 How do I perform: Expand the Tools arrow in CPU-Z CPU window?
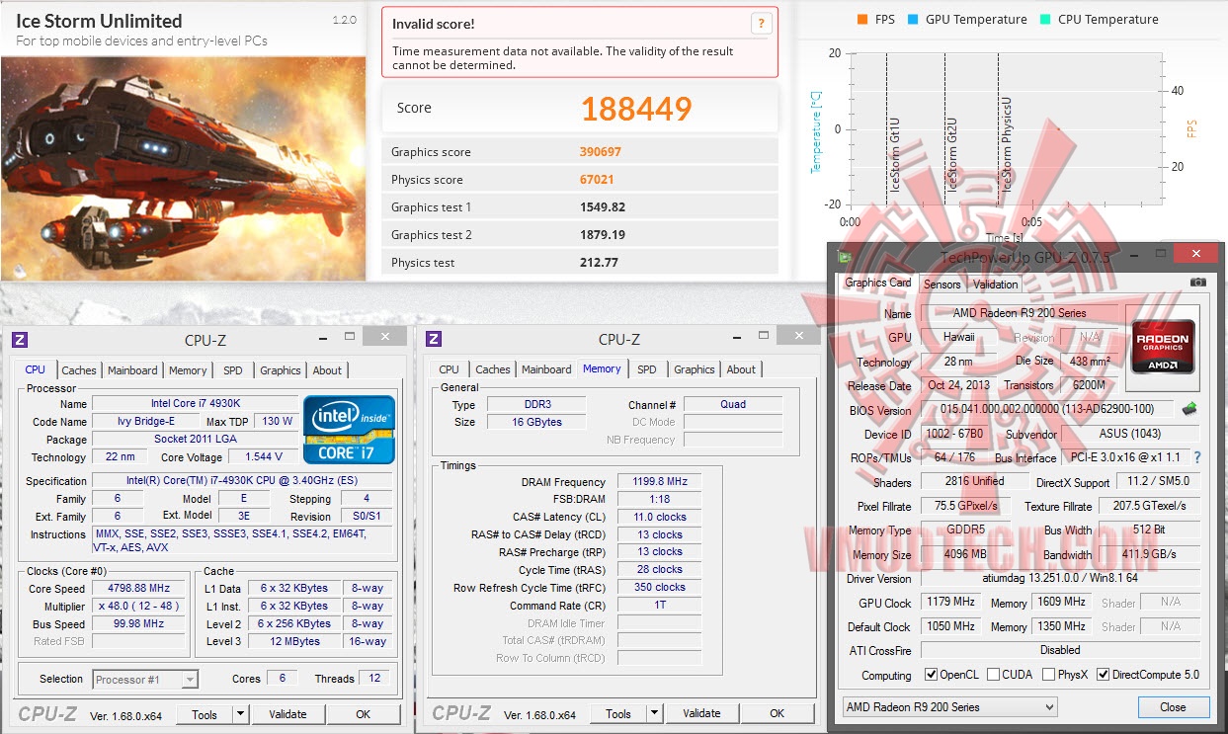[x=239, y=714]
